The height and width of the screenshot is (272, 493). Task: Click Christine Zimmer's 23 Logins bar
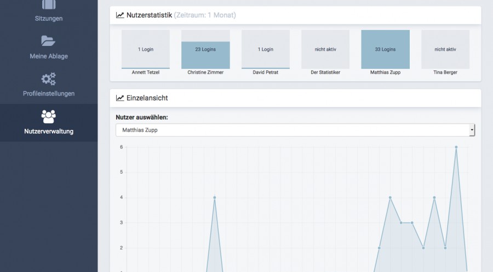[x=205, y=49]
